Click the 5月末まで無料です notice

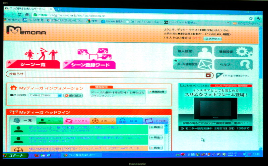pyautogui.click(x=236, y=76)
